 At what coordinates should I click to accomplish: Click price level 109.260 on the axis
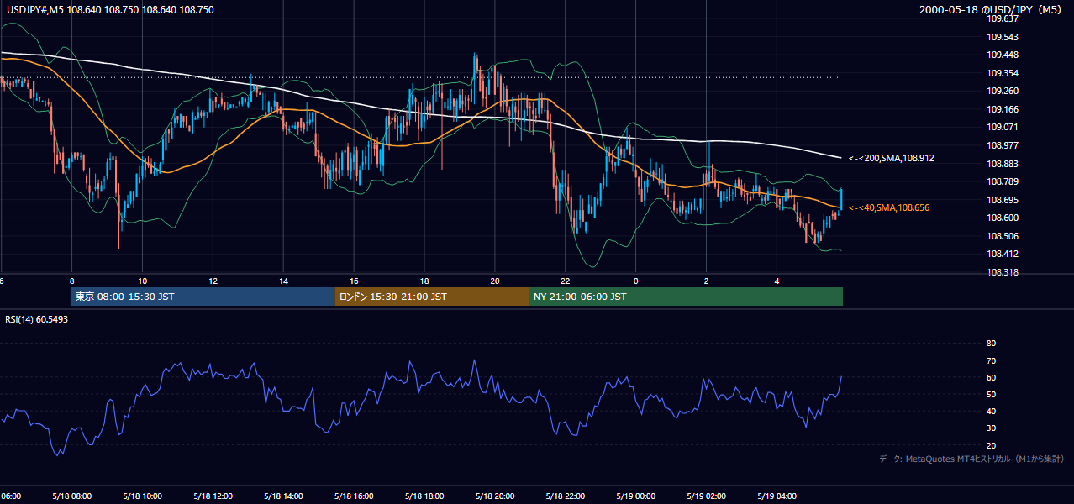tap(1002, 91)
